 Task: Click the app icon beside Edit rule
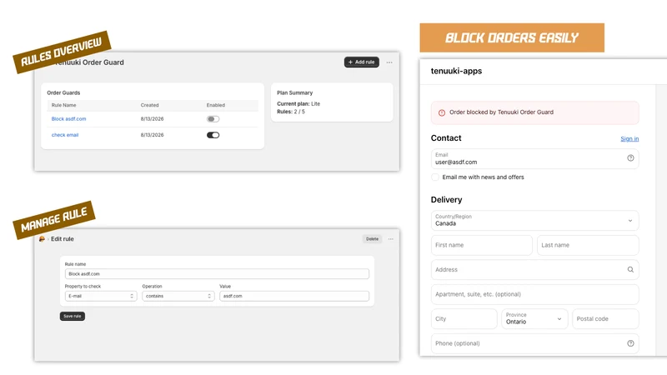[42, 239]
